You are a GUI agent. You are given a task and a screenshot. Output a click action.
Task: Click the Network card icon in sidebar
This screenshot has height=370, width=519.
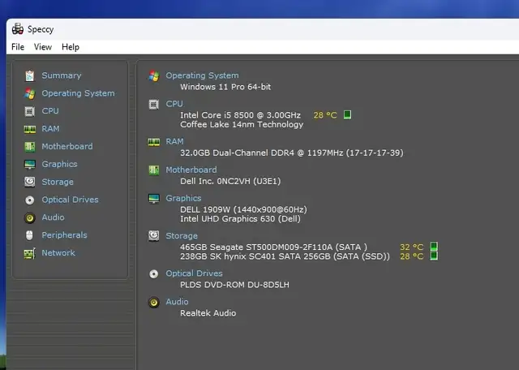point(29,253)
